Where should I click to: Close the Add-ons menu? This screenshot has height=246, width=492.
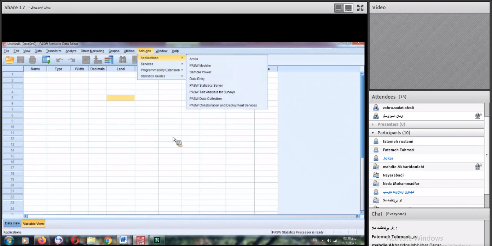pyautogui.click(x=145, y=51)
